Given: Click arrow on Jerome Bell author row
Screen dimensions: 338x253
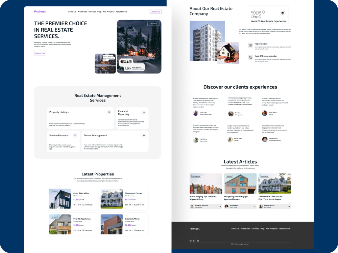Looking at the screenshot, I should pyautogui.click(x=255, y=206).
